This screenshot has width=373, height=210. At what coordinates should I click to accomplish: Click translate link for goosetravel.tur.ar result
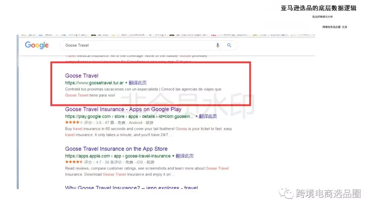[137, 83]
